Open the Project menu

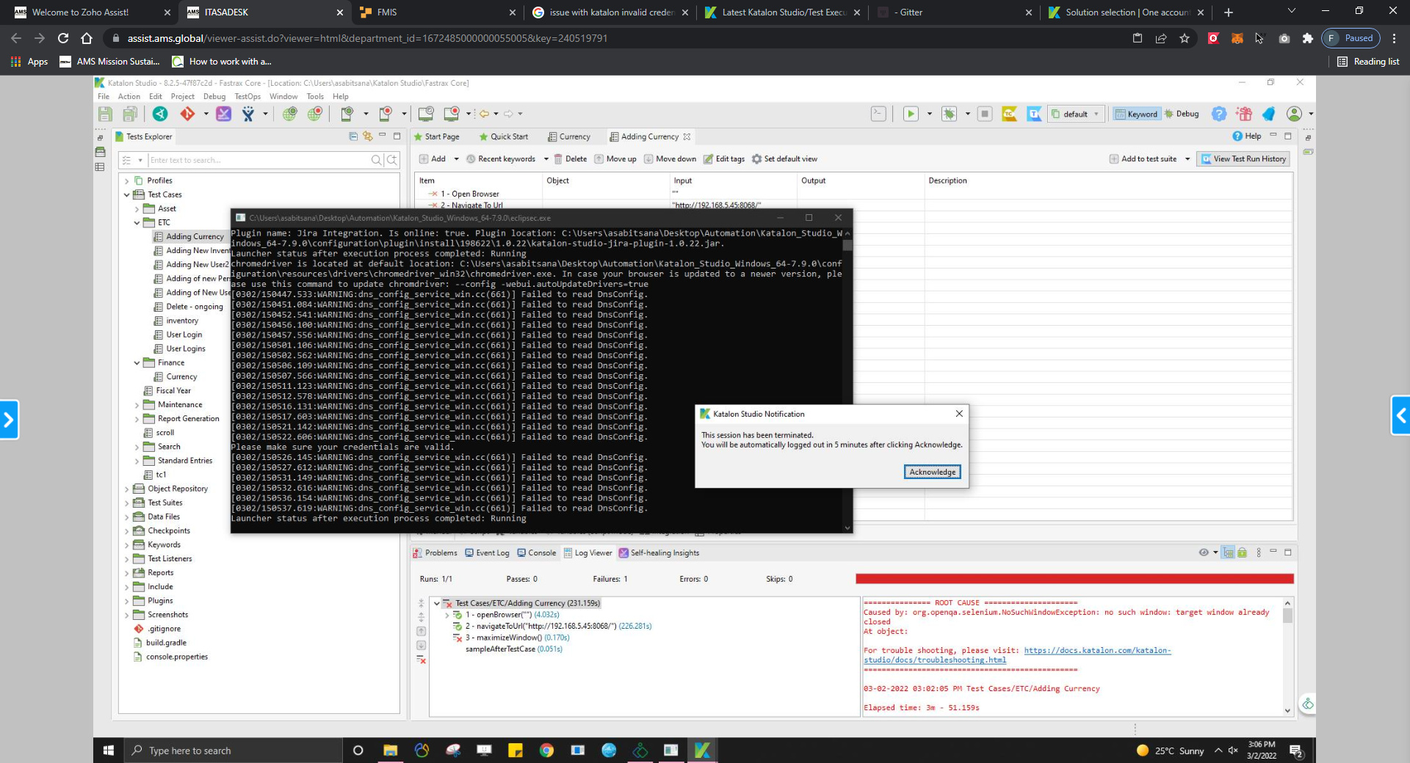(183, 96)
